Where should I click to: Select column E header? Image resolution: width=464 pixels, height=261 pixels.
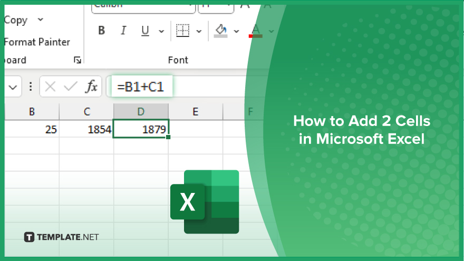(195, 112)
